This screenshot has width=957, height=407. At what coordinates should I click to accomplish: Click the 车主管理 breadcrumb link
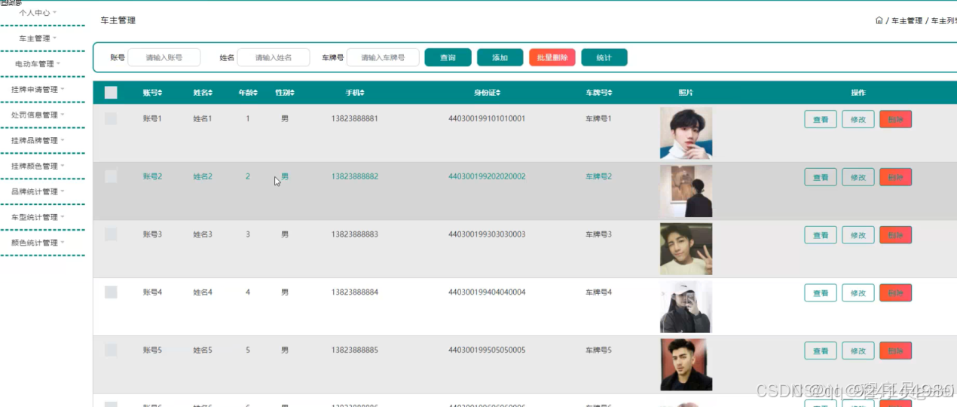tap(907, 20)
